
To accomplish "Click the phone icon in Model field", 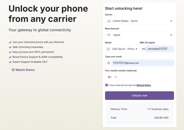I will coord(108,49).
